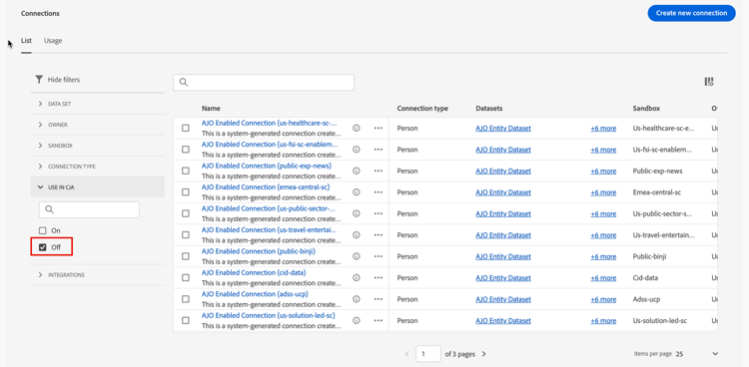749x367 pixels.
Task: Open AJO Enabled Connection (public-exp-news) link
Action: (267, 166)
